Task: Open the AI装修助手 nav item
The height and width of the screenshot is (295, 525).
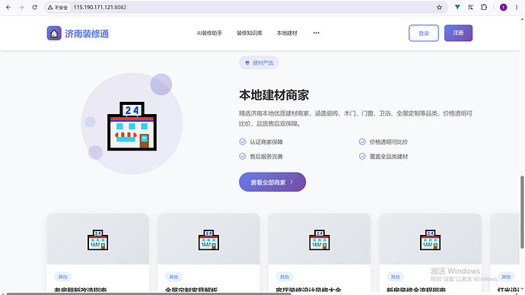Action: (x=209, y=33)
